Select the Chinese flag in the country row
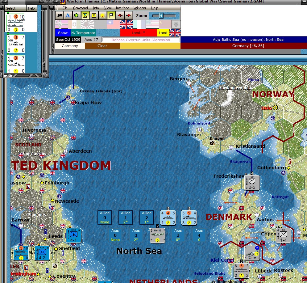This screenshot has height=283, width=307. pyautogui.click(x=113, y=24)
